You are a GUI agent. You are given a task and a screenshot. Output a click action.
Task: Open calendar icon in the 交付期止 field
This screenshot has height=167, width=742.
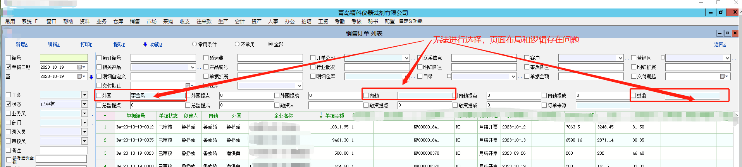(x=188, y=86)
